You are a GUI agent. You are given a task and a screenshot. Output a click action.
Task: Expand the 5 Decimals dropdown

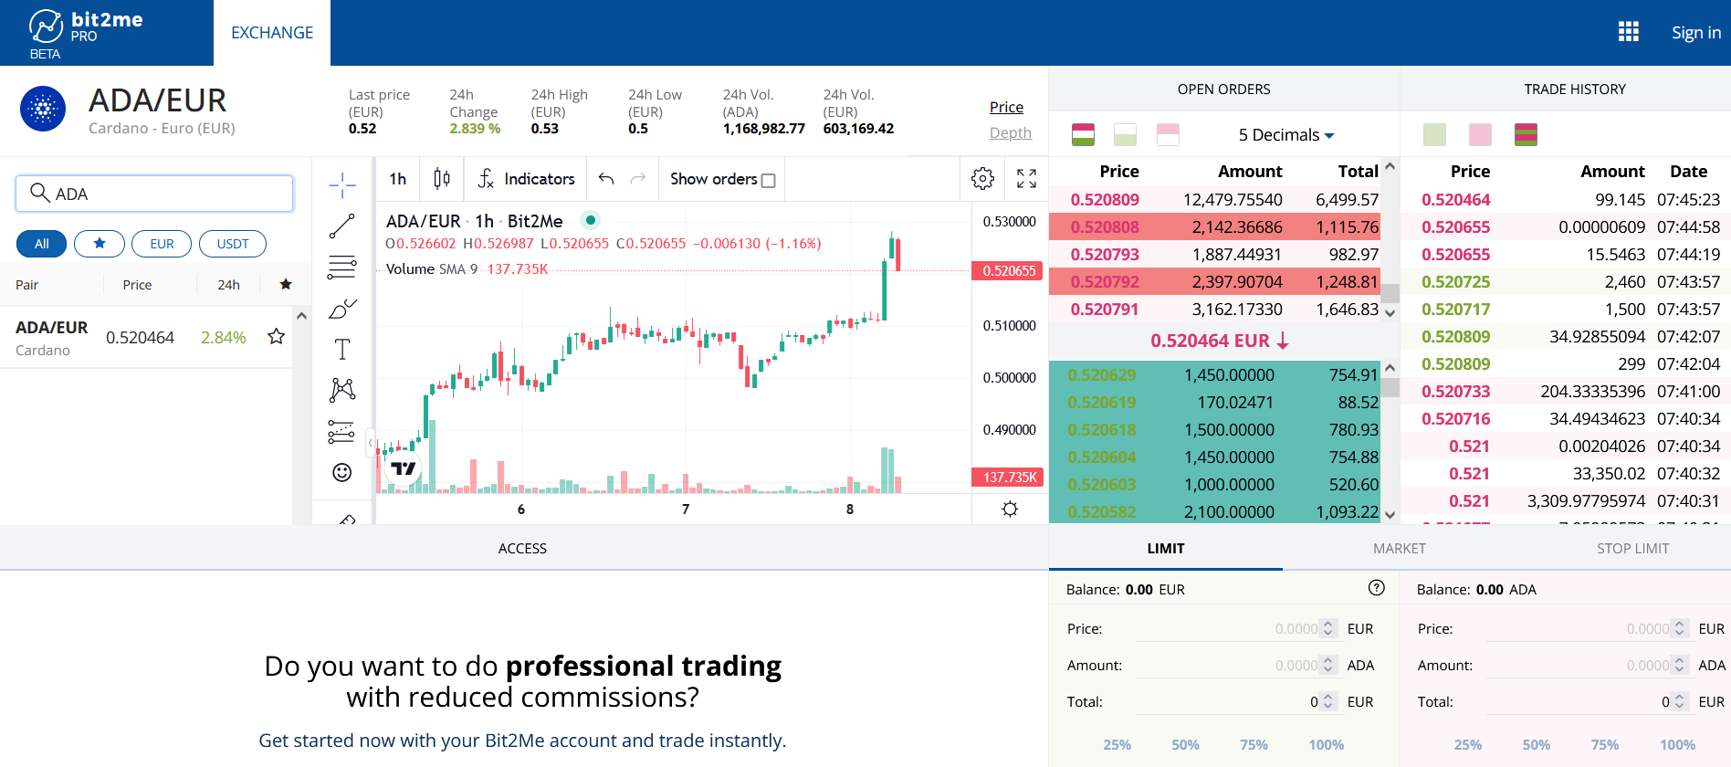tap(1285, 135)
